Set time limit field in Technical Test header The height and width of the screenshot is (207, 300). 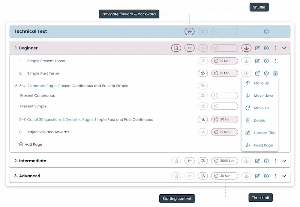click(225, 31)
